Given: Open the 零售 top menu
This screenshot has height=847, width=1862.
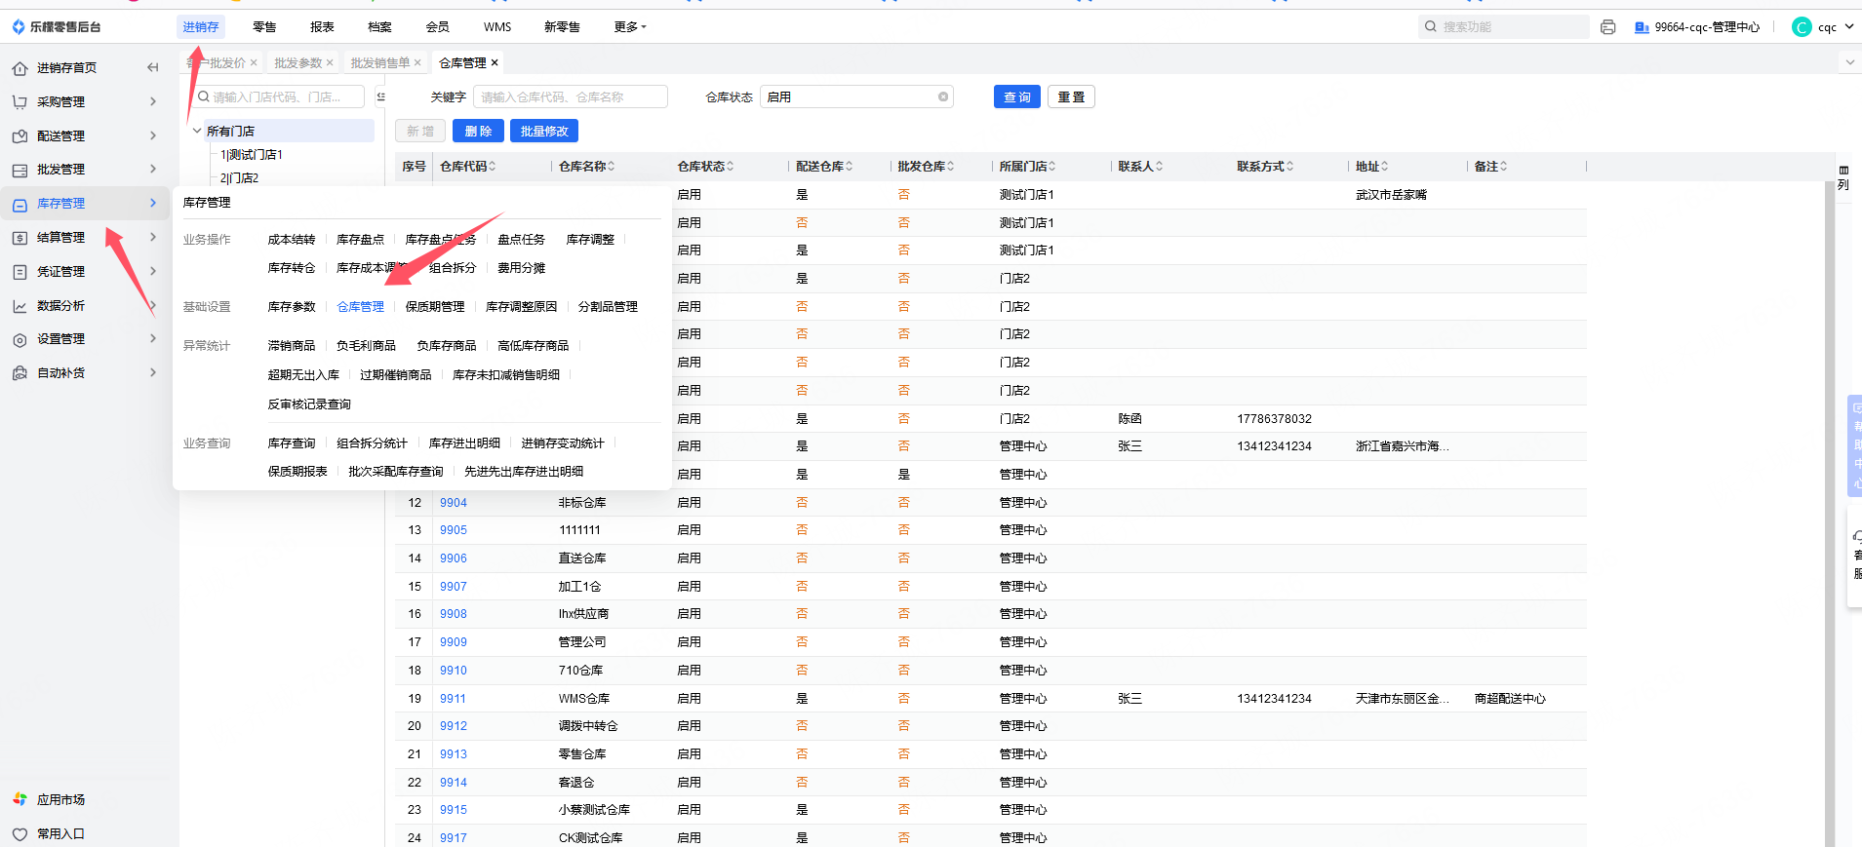Looking at the screenshot, I should 264,27.
